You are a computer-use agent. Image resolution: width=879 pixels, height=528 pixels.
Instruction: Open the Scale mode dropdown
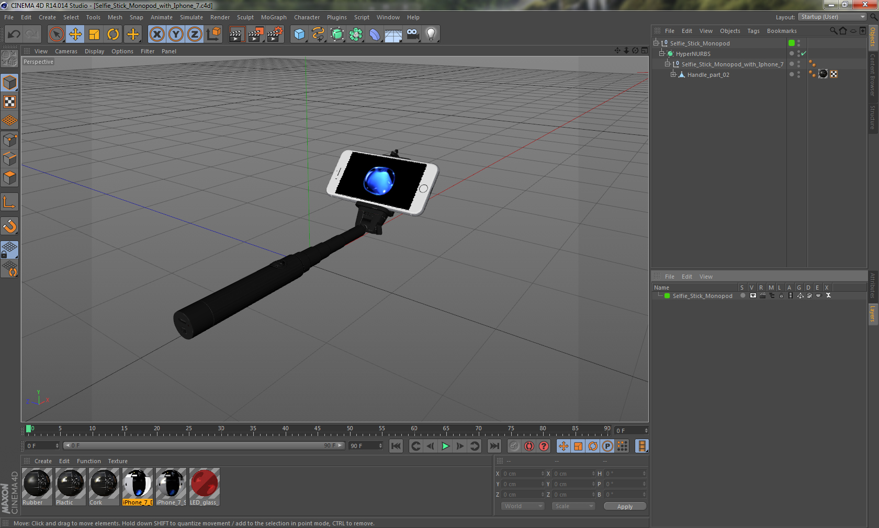pos(573,506)
